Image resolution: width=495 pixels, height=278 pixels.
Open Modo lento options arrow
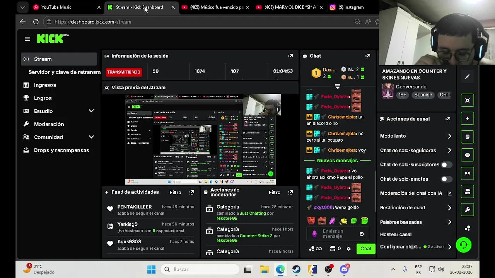coord(449,136)
